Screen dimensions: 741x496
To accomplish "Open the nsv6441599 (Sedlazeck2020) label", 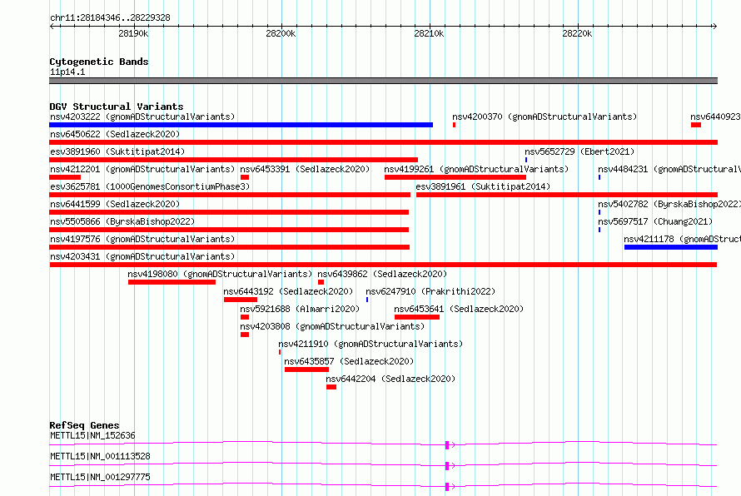I will point(115,204).
